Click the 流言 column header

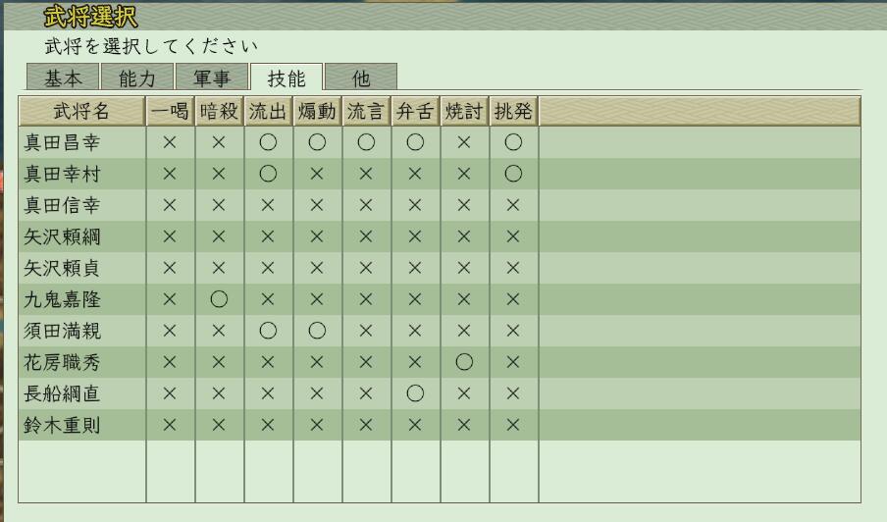pos(366,112)
